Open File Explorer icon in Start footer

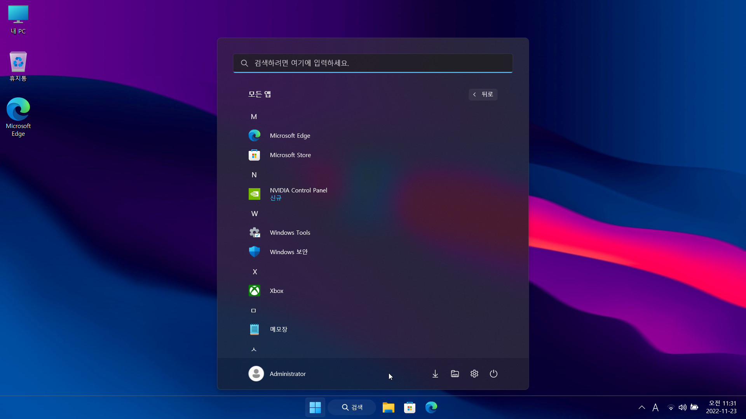(455, 374)
